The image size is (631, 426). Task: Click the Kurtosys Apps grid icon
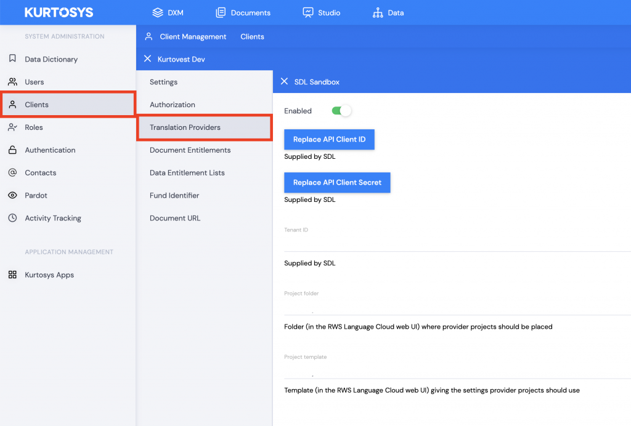(12, 275)
